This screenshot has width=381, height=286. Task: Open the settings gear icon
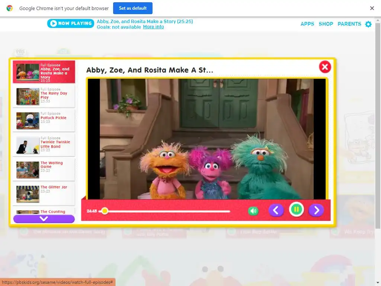[x=368, y=24]
